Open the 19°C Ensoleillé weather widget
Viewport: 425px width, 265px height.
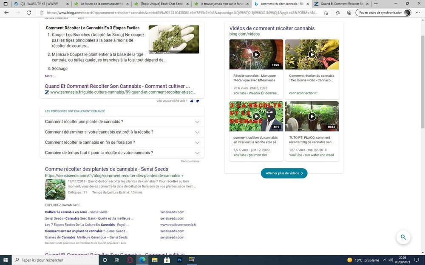coord(363,260)
